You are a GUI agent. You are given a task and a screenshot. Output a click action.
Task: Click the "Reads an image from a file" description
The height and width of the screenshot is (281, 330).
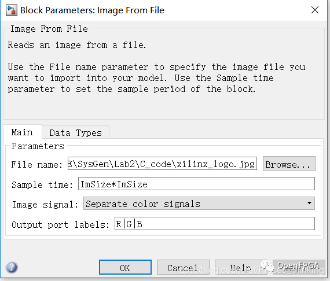77,45
